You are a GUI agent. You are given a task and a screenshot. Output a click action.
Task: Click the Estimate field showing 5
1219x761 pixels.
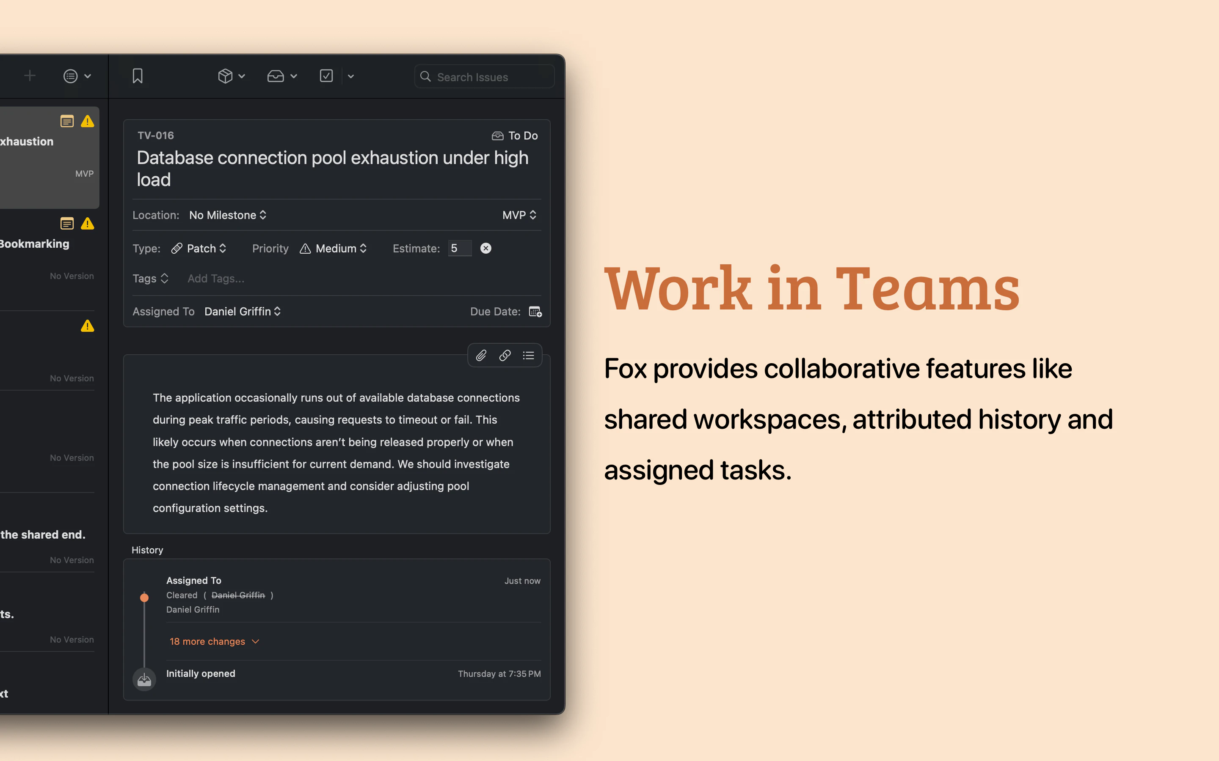460,248
